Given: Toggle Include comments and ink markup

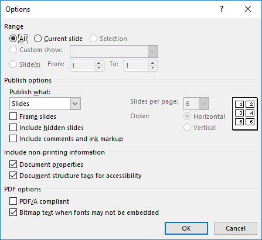Looking at the screenshot, I should [x=13, y=139].
